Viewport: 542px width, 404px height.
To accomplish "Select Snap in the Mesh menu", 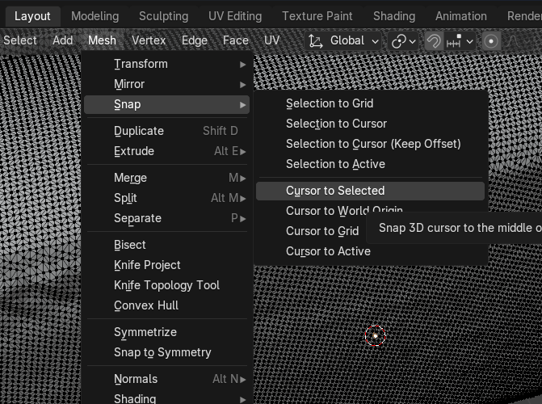I will coord(166,104).
